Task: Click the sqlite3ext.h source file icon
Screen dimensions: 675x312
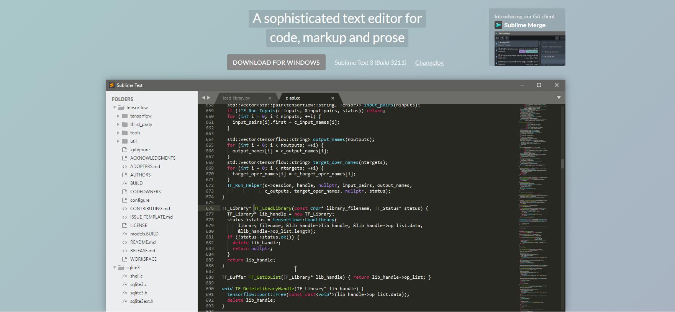Action: pyautogui.click(x=125, y=301)
